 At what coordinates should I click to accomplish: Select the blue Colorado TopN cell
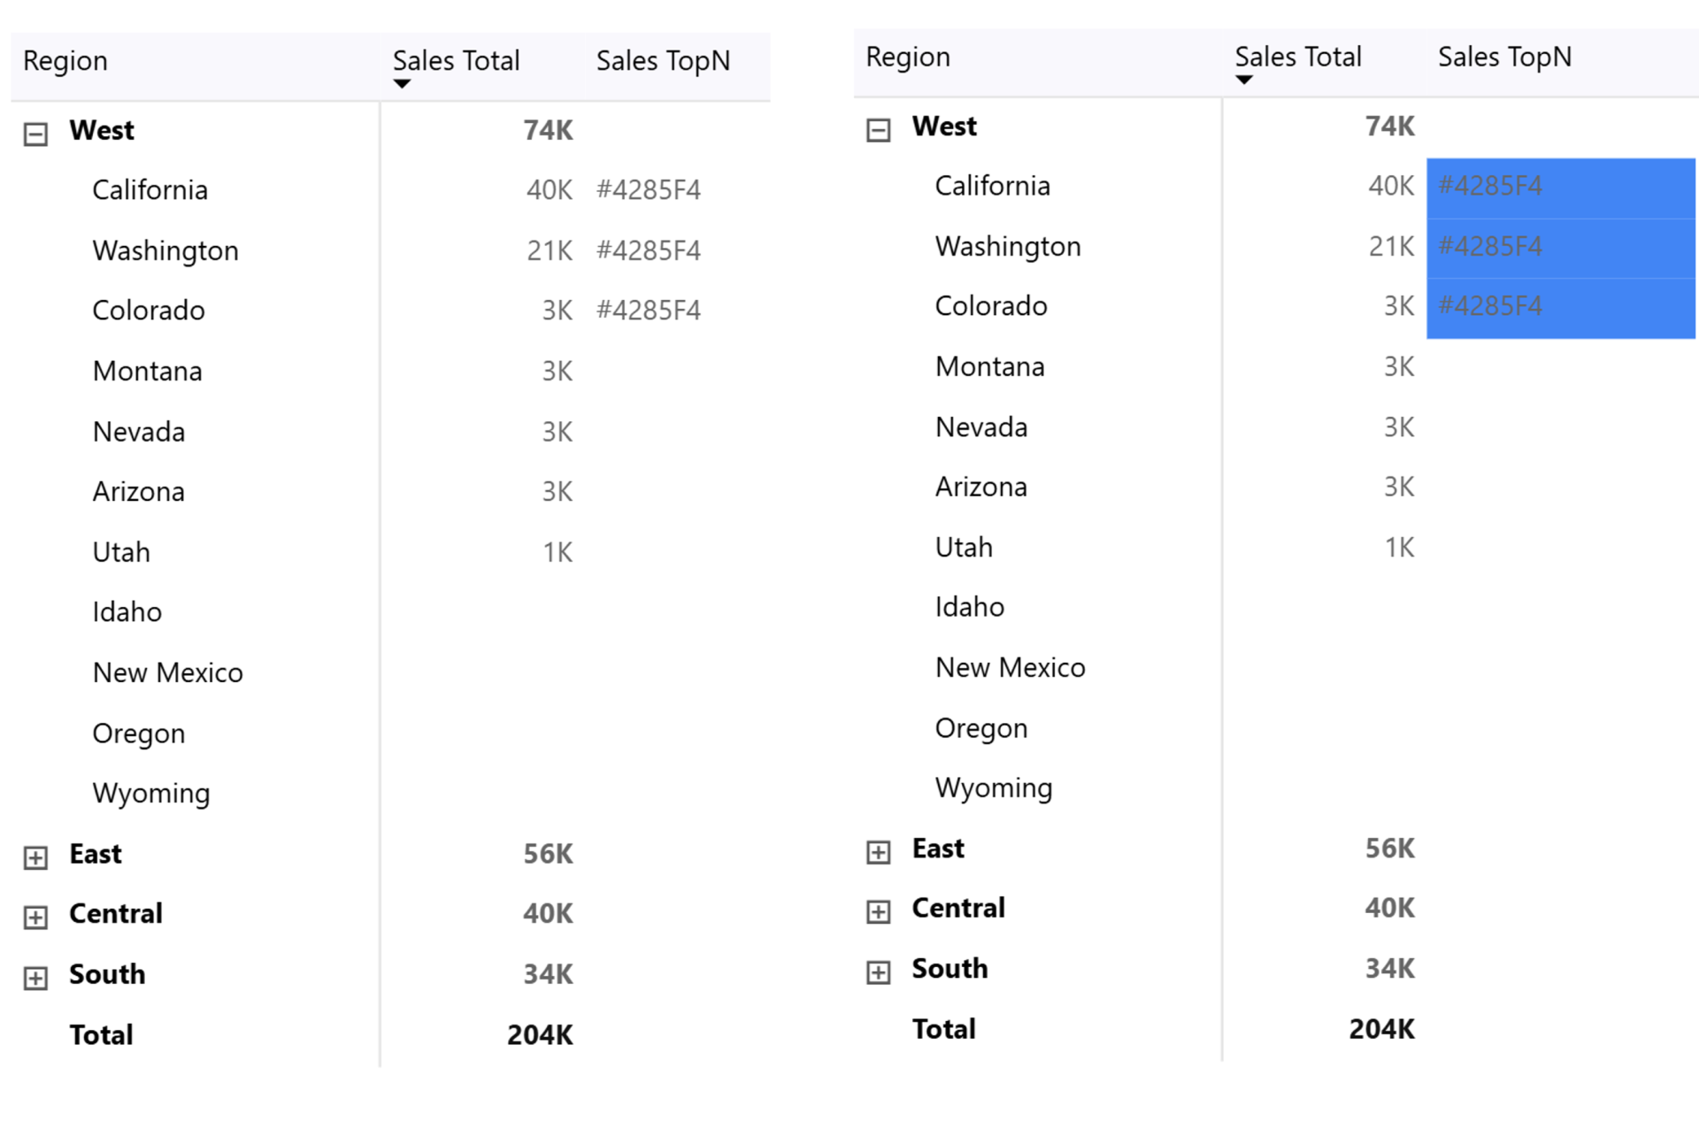point(1560,307)
